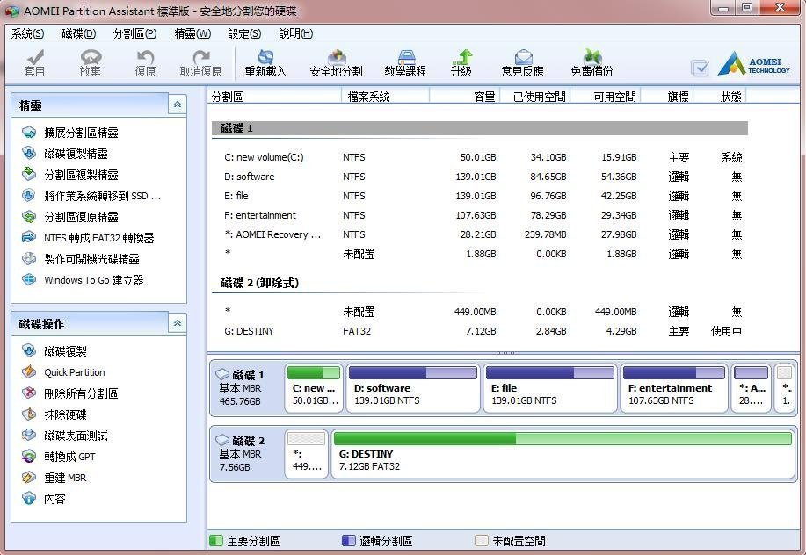The image size is (806, 555).
Task: Click the AOMEI Technology logo
Action: point(753,63)
